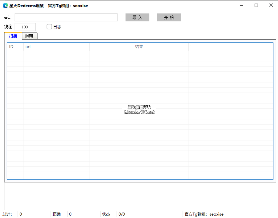Click the 日志 checkbox label text

57,27
